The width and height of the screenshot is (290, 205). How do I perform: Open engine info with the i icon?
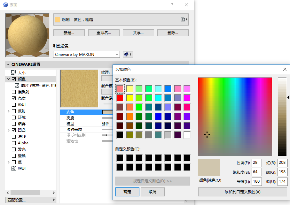pos(131,54)
